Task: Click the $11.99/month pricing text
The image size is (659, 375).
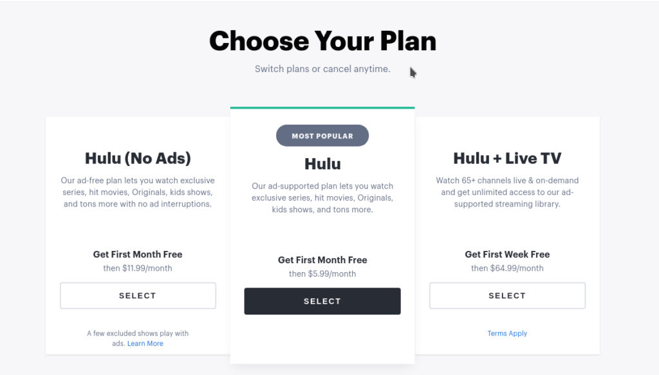Action: pos(137,268)
